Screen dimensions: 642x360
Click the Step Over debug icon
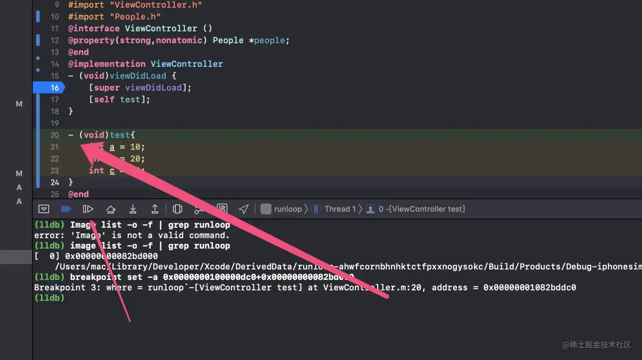110,209
